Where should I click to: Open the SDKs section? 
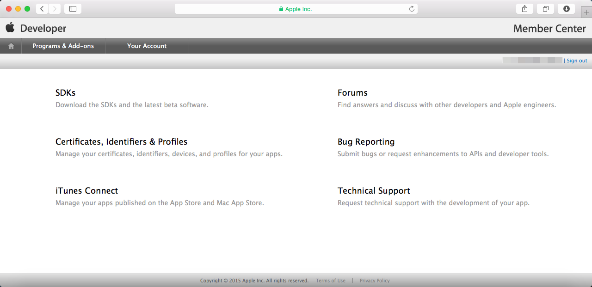coord(65,92)
